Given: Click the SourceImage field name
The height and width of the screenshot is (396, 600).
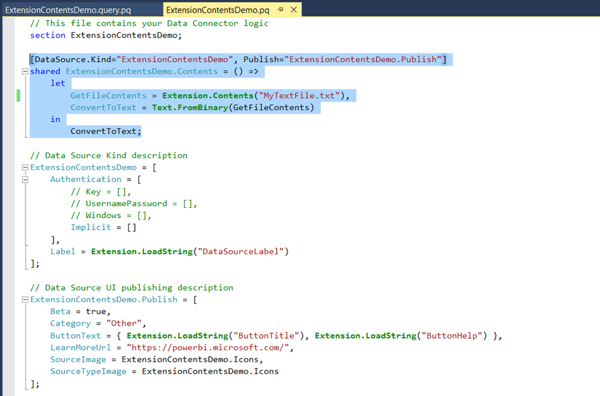Looking at the screenshot, I should 78,359.
